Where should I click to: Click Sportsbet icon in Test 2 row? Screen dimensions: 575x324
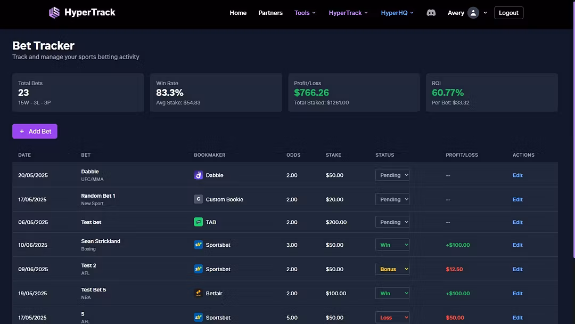(199, 269)
